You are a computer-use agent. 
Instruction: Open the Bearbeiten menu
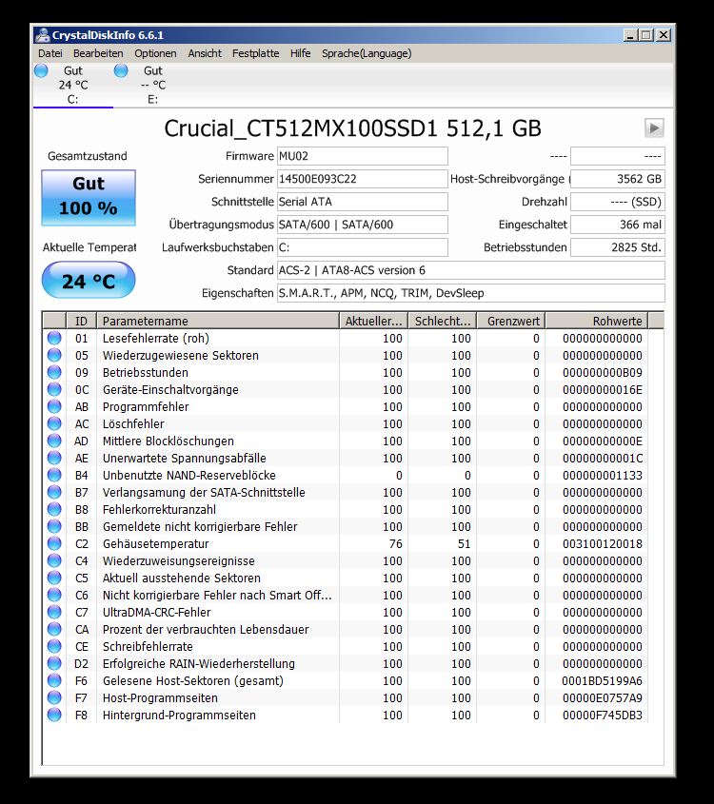click(x=98, y=53)
